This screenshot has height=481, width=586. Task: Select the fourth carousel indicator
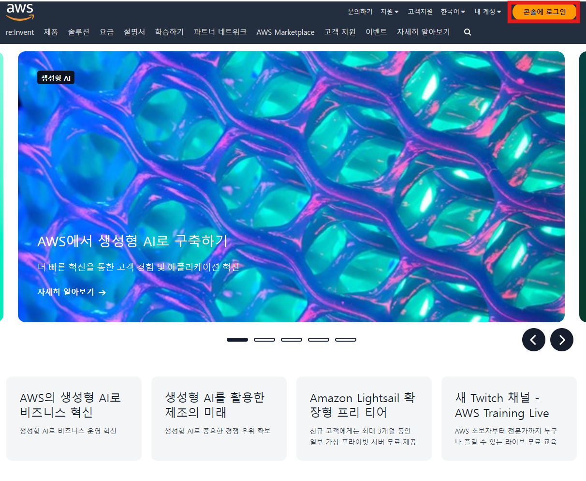tap(319, 340)
